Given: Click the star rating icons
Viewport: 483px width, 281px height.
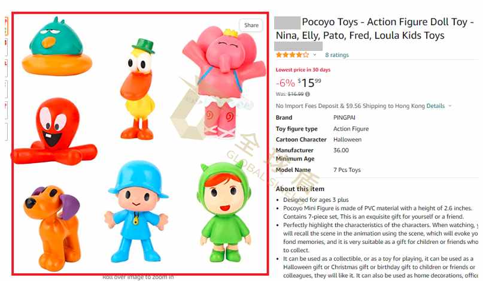Looking at the screenshot, I should coord(292,55).
